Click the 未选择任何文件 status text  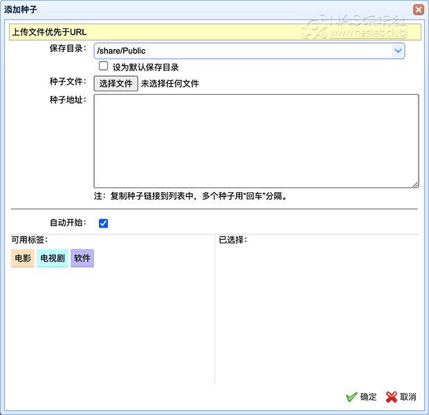click(170, 84)
